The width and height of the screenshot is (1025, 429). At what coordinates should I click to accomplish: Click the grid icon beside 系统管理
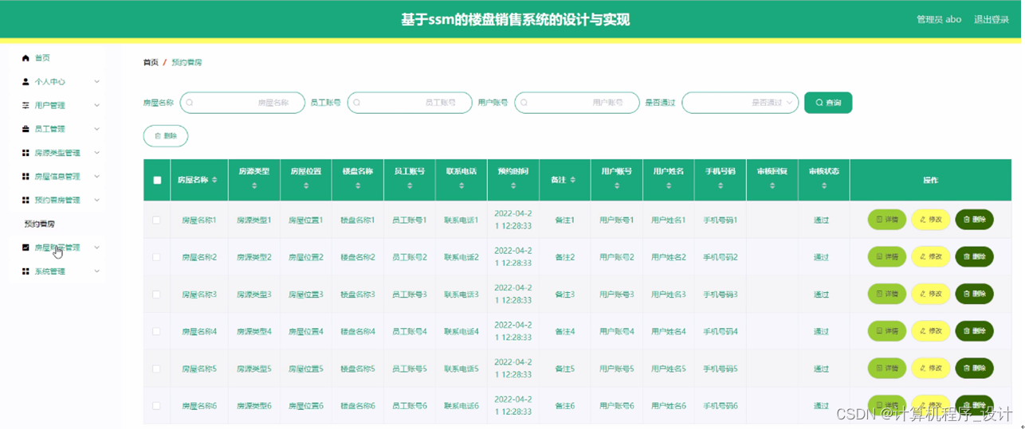click(x=26, y=271)
